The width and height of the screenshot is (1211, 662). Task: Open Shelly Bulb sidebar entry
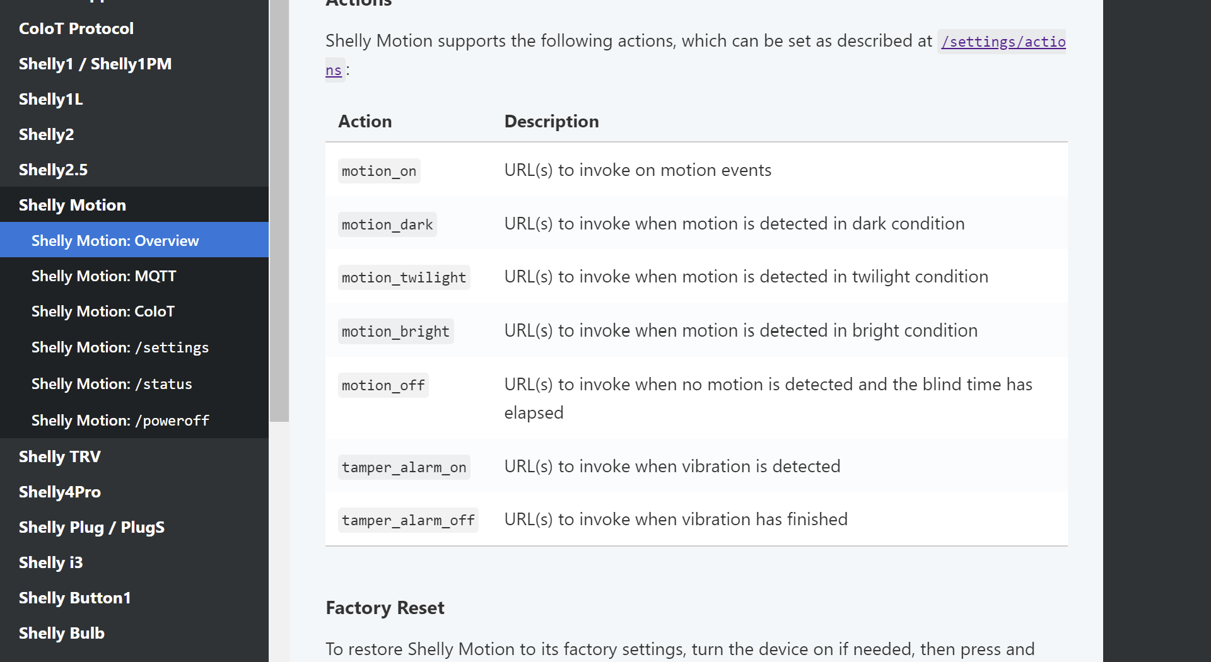click(x=62, y=633)
